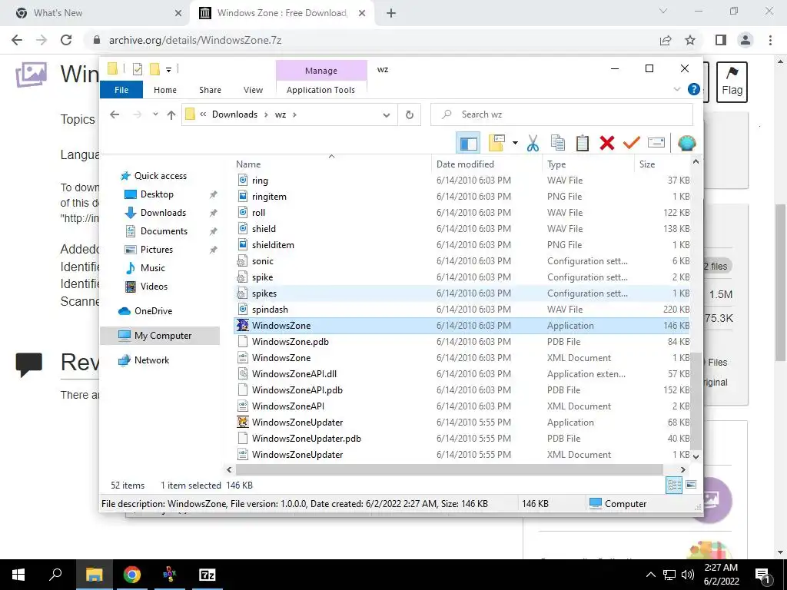The width and height of the screenshot is (787, 590).
Task: Switch to the Home ribbon tab
Action: click(x=165, y=90)
